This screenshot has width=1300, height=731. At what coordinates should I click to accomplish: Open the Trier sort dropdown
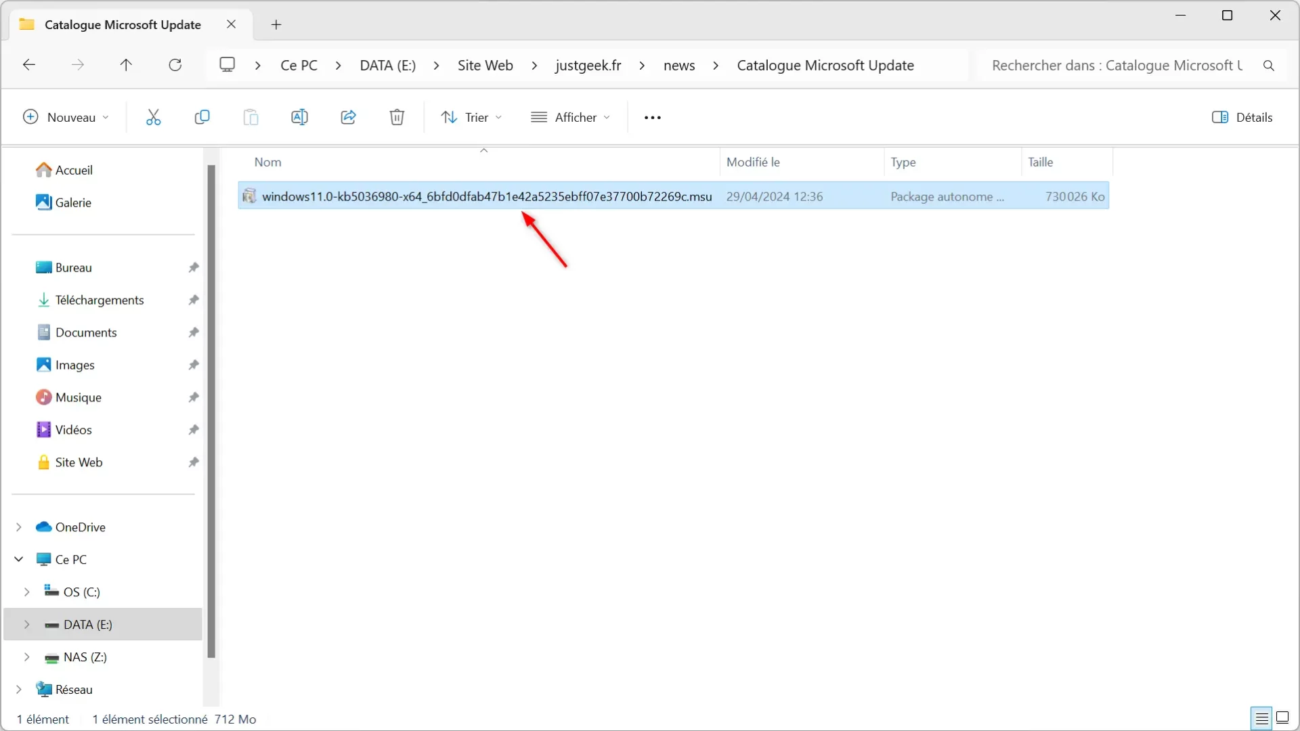pos(471,117)
